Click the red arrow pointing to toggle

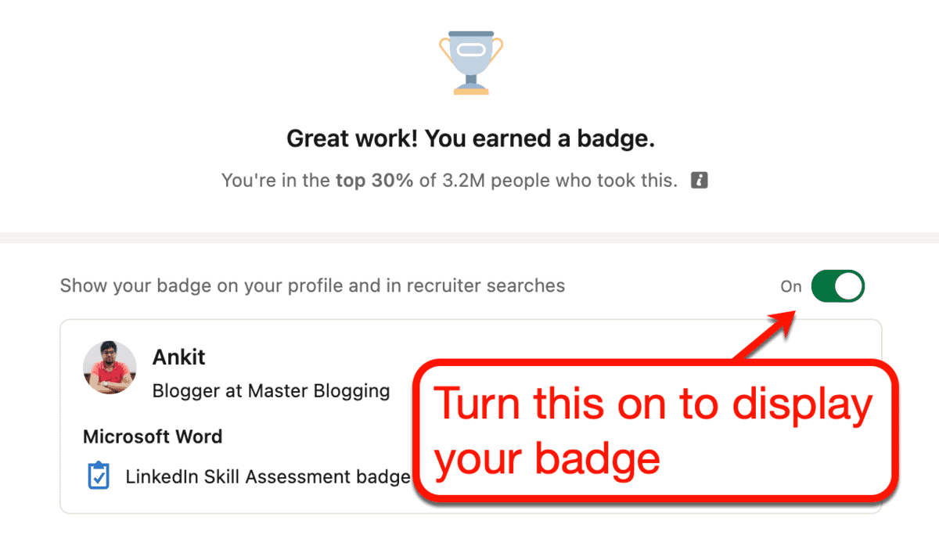pyautogui.click(x=767, y=335)
